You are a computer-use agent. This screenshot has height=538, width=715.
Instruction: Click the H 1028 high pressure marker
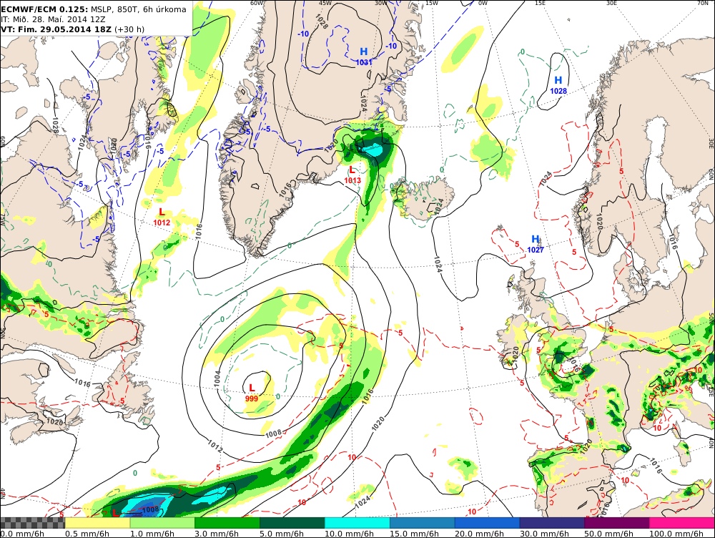tap(558, 85)
